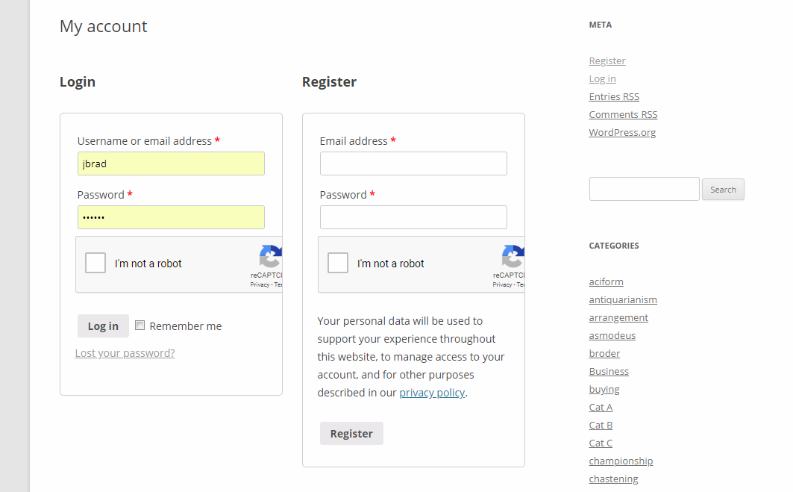
Task: Select the antiquarianism category
Action: pos(623,299)
